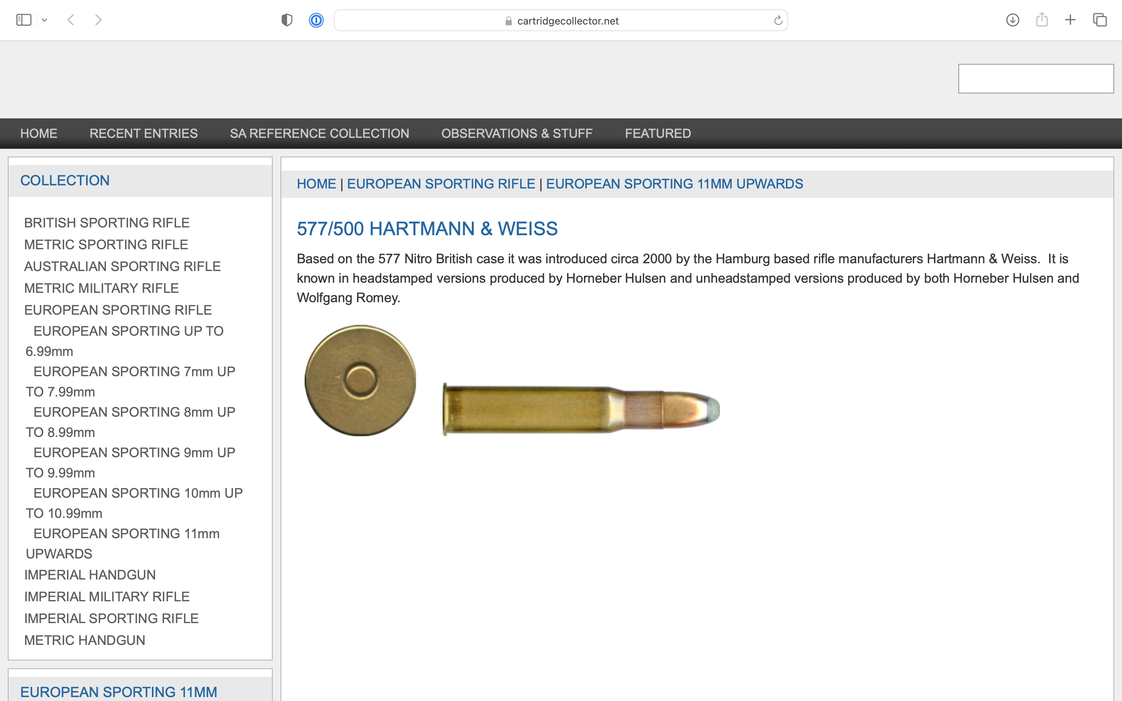Select IMPERIAL HANDGUN category
1122x701 pixels.
point(90,575)
